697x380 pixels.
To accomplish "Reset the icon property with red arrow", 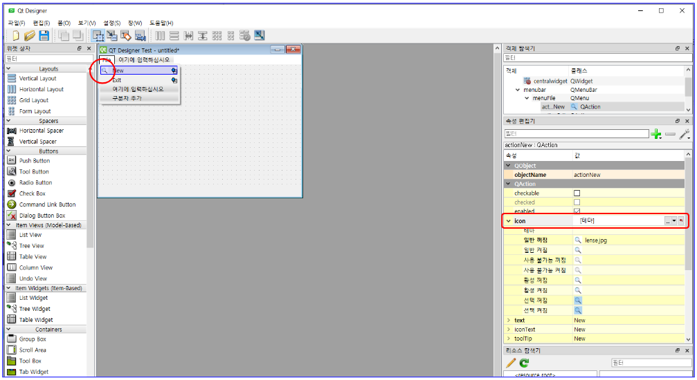I will (680, 220).
